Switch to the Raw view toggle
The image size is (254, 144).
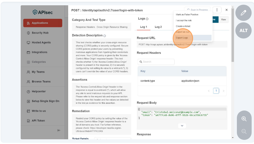click(x=224, y=20)
